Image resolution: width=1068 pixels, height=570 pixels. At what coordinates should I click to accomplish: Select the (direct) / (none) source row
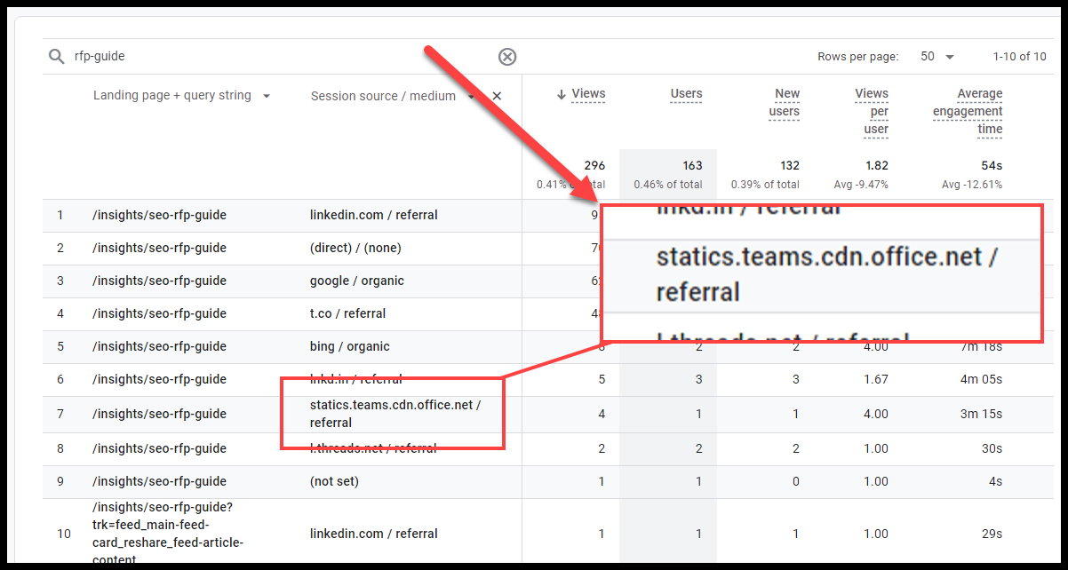click(x=355, y=248)
